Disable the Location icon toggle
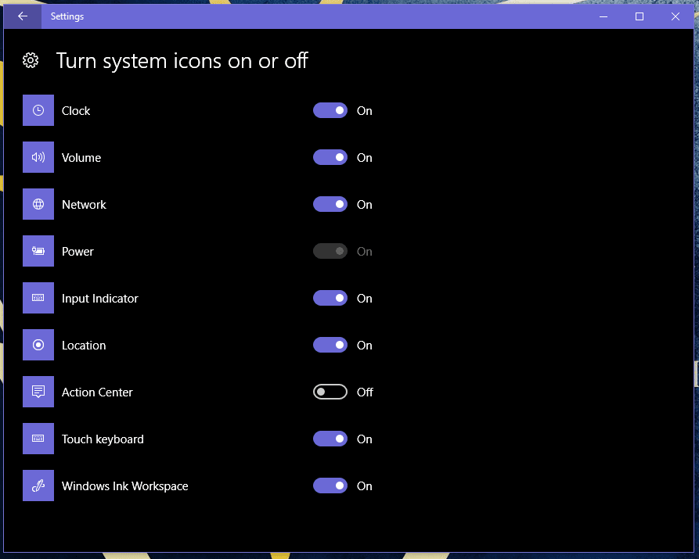 pos(330,345)
